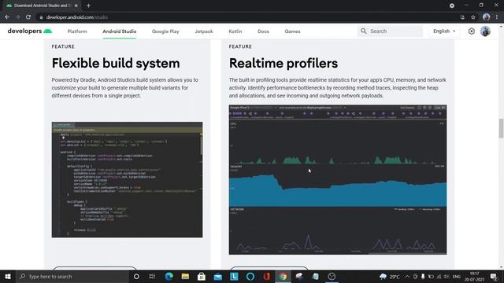Expand the English language dropdown

click(444, 31)
